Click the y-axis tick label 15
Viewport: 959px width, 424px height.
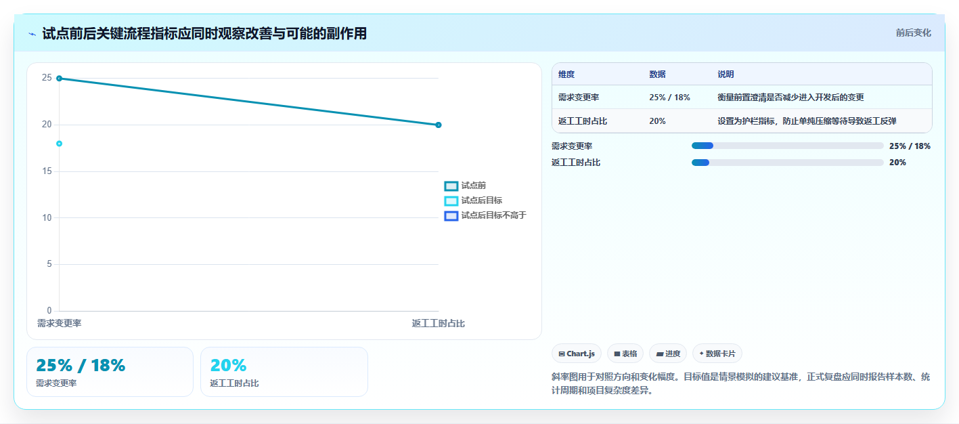[x=47, y=171]
